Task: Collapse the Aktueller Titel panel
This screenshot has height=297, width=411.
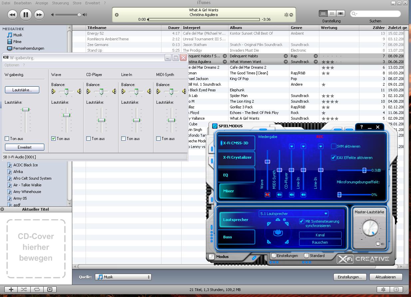Action: click(x=2, y=209)
